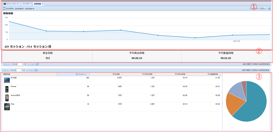Click the 視聴機器 column header
This screenshot has width=273, height=132.
pyautogui.click(x=30, y=74)
